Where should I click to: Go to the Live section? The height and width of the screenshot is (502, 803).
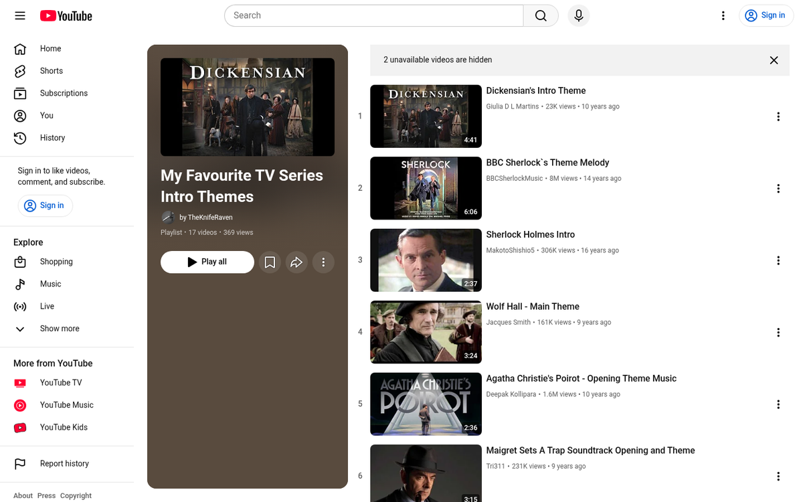pos(47,306)
